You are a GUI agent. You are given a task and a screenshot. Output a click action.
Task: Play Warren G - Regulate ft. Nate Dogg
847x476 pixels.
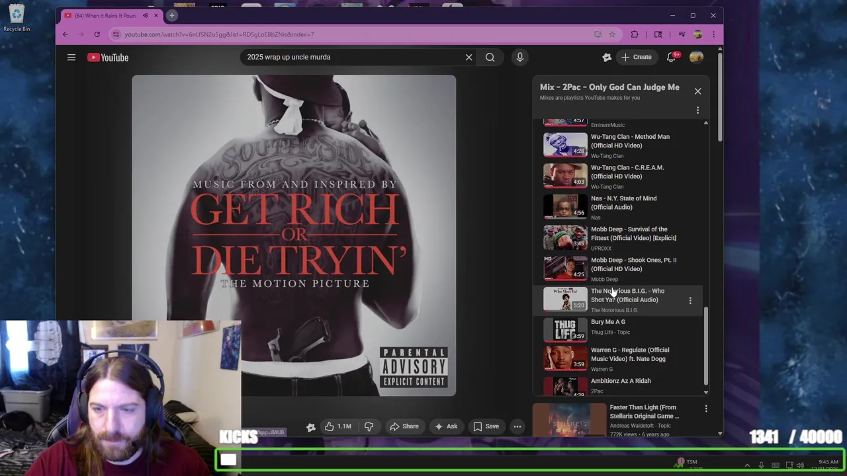(630, 354)
